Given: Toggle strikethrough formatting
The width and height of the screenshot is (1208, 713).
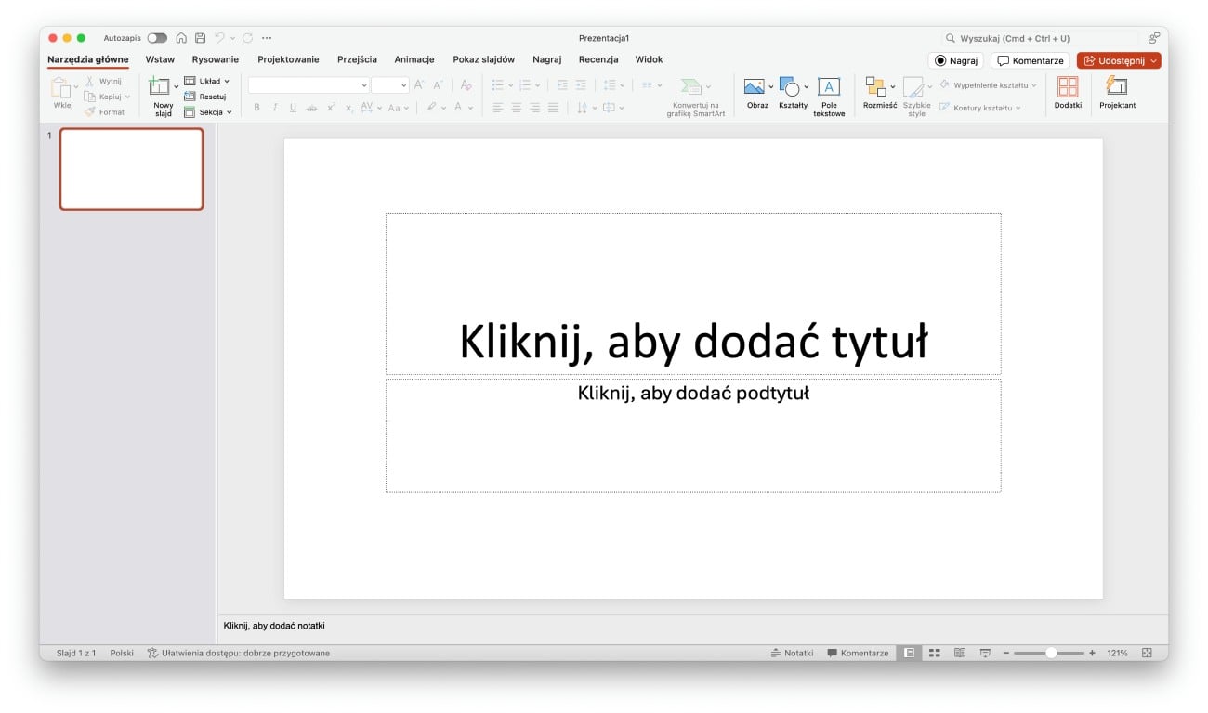Looking at the screenshot, I should (311, 108).
